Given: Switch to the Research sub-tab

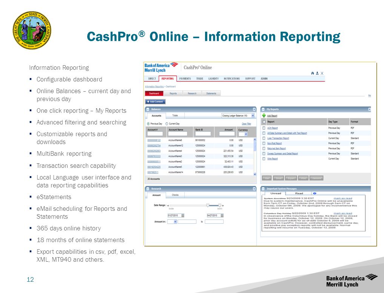Looking at the screenshot, I should 192,94.
